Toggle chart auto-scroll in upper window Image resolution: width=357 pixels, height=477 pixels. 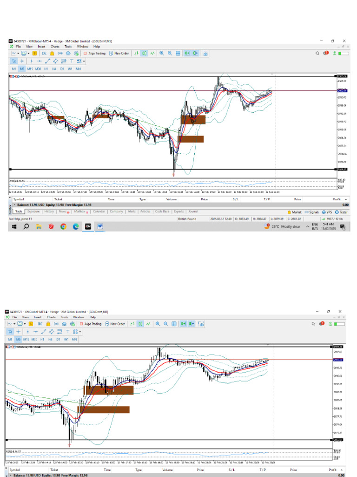[188, 53]
